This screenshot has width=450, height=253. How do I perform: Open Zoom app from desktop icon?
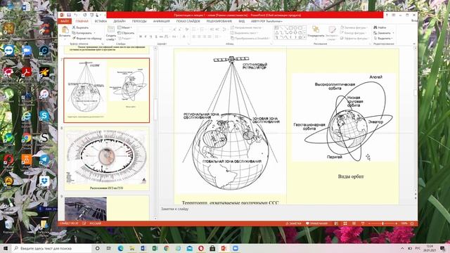(27, 50)
